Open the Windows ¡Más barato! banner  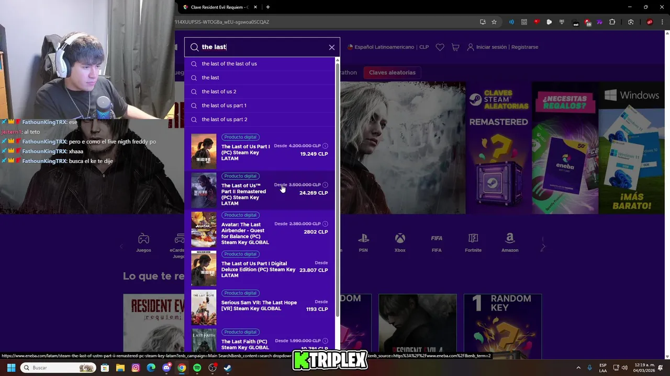632,148
